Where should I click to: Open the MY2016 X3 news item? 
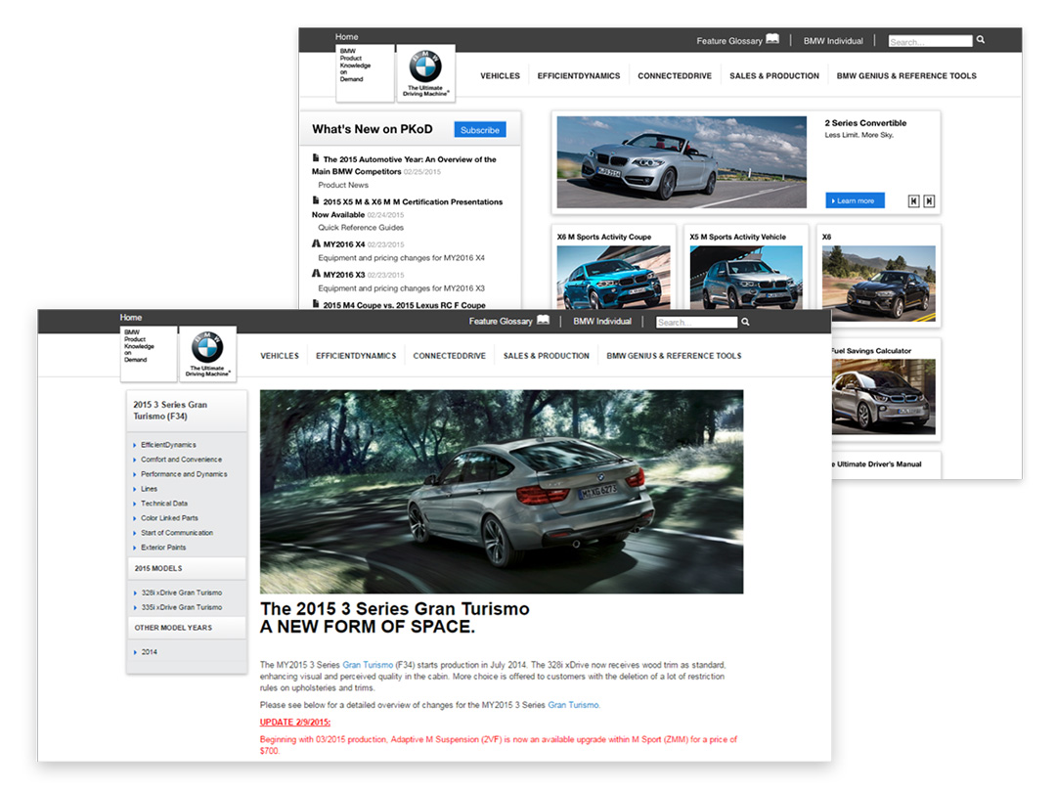tap(343, 275)
